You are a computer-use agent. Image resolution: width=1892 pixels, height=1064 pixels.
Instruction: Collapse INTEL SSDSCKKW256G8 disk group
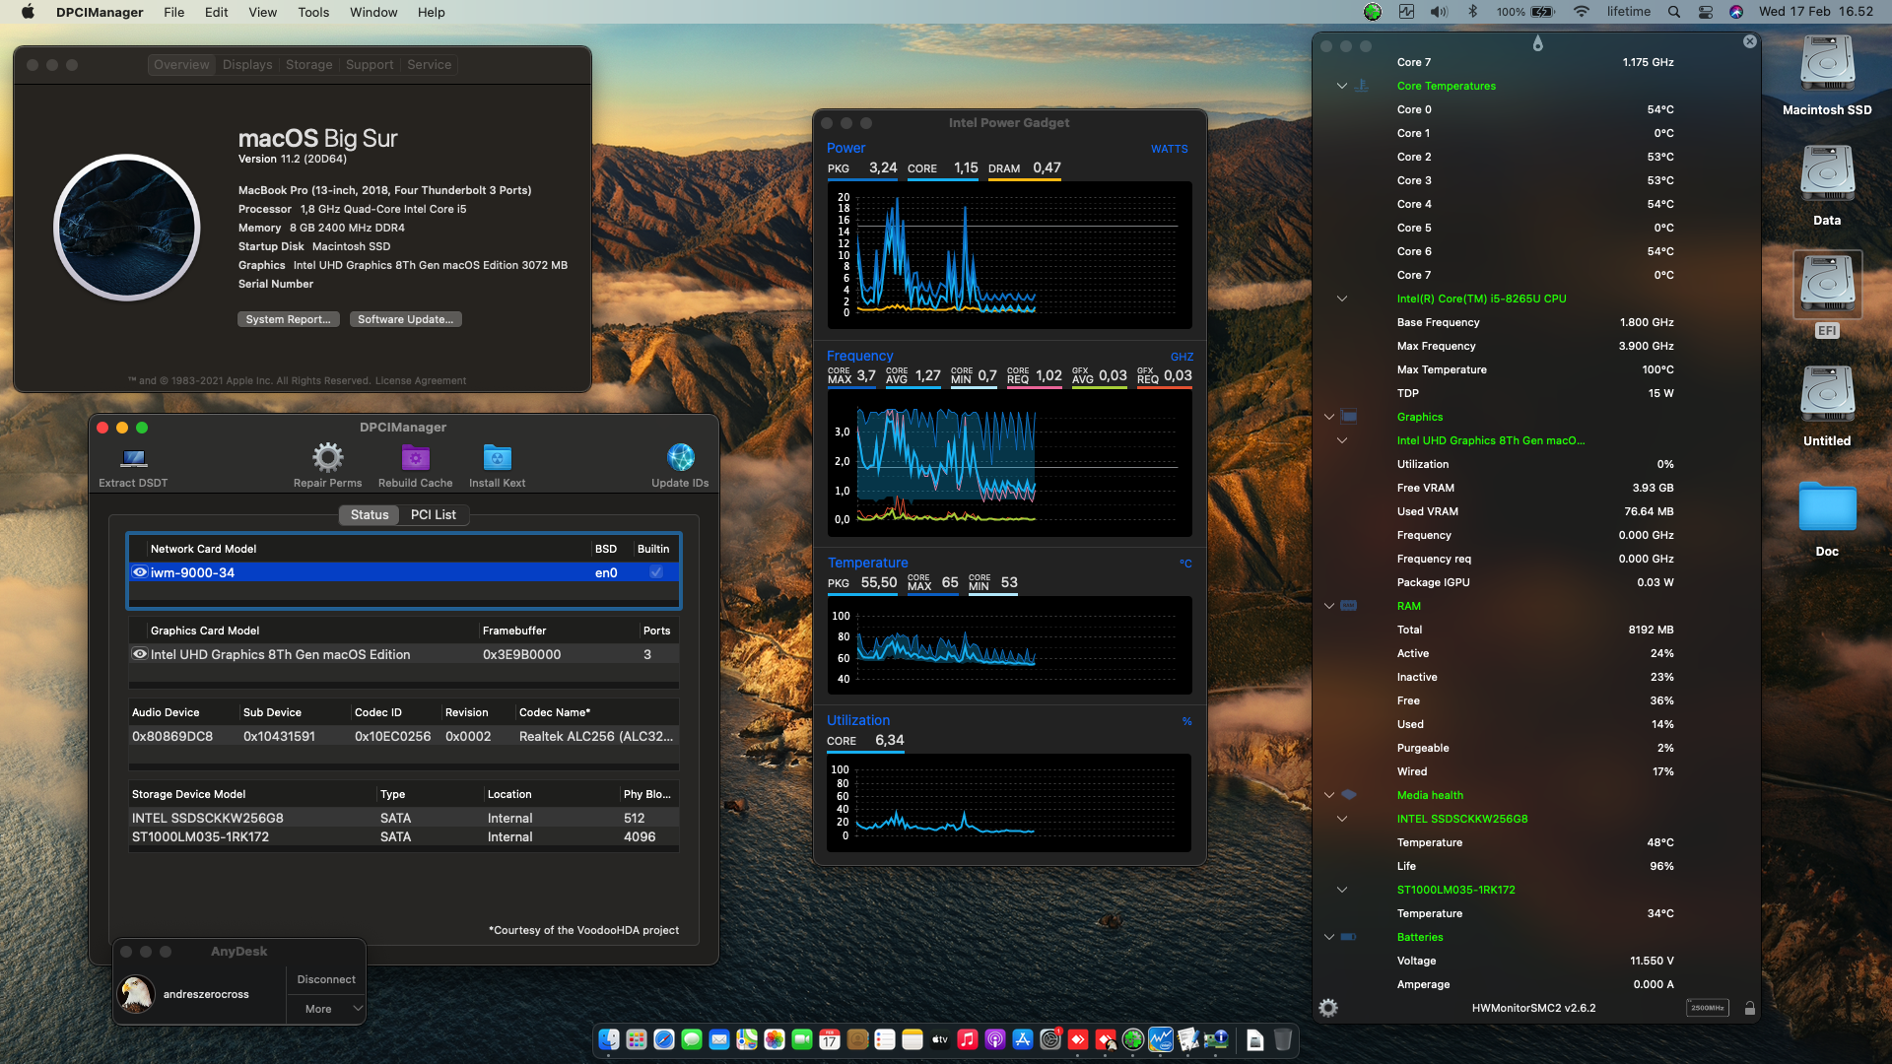(1342, 819)
